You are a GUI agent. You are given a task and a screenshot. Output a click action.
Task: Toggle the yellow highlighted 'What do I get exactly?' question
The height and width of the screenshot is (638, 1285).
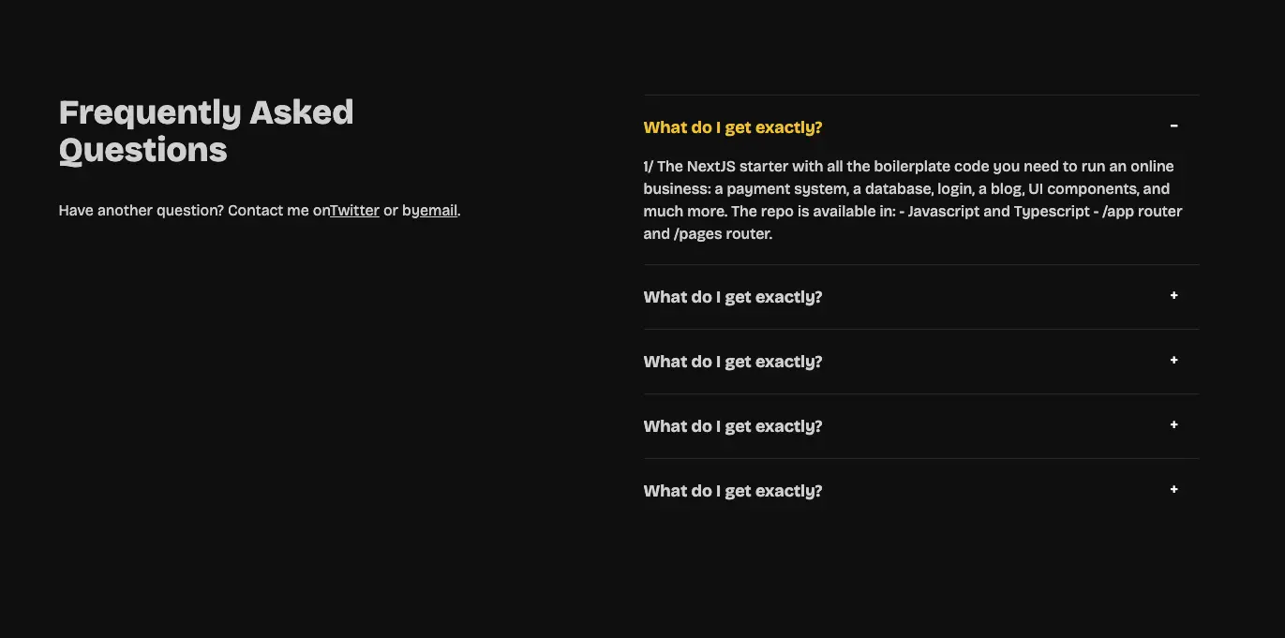pyautogui.click(x=921, y=127)
